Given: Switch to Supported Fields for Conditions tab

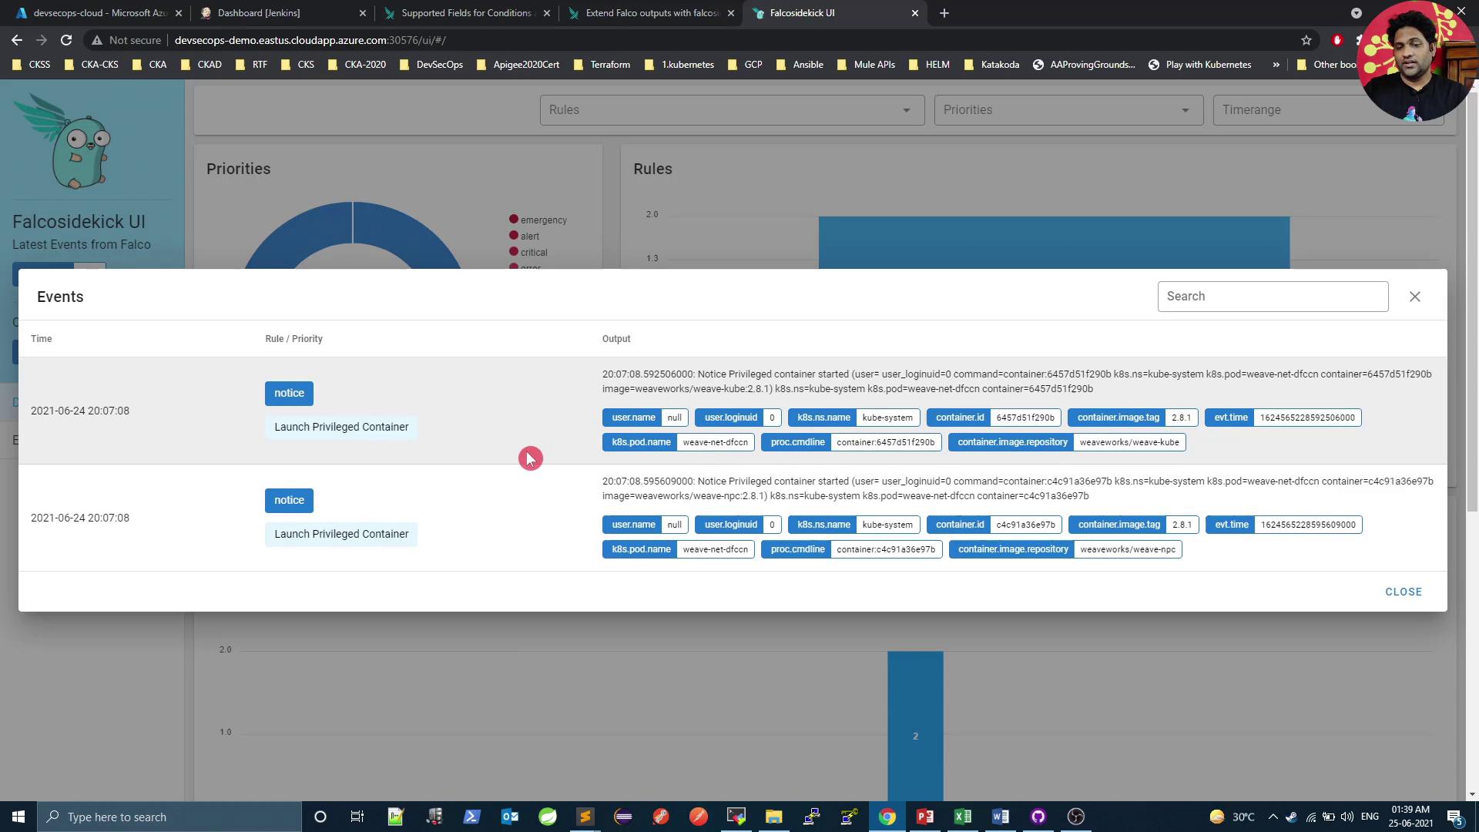Looking at the screenshot, I should pos(465,13).
